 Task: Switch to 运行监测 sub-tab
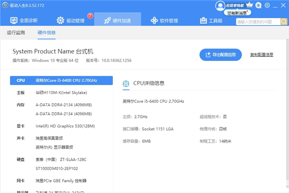click(16, 33)
